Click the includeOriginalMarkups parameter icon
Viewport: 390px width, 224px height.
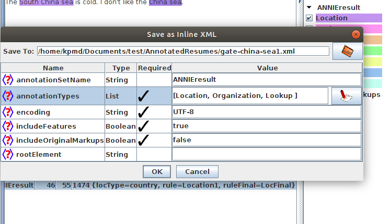point(8,141)
